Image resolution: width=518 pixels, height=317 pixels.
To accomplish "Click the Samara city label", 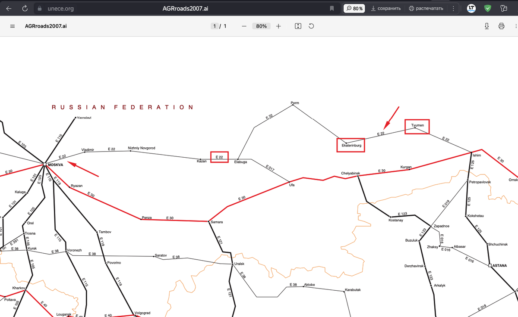I will (217, 222).
